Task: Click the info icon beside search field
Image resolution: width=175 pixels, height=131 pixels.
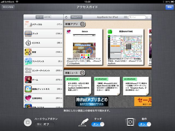Action: pos(149,17)
